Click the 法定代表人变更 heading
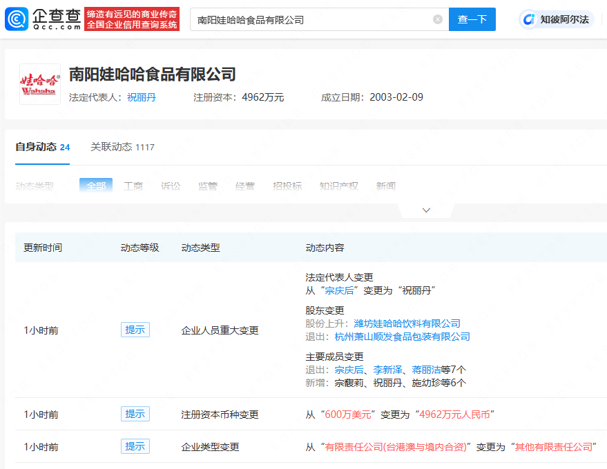Image resolution: width=607 pixels, height=469 pixels. pyautogui.click(x=339, y=277)
